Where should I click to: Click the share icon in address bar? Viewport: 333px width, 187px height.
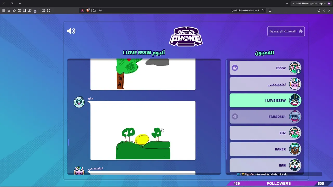(x=94, y=10)
